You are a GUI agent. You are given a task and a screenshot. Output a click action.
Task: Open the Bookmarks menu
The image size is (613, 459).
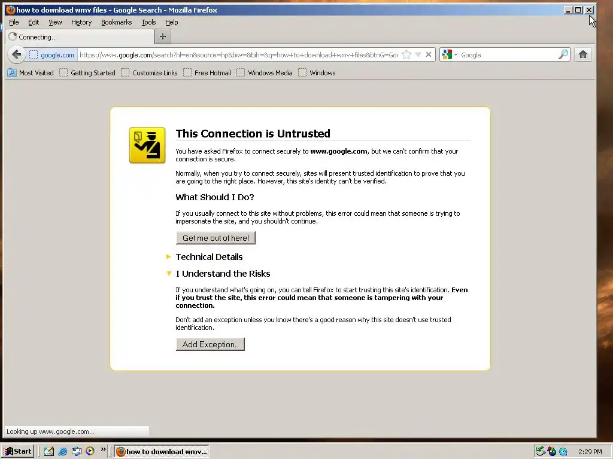click(x=117, y=22)
